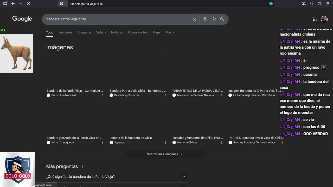Expand Mostrar más imágenes
Viewport: 333px width, 187px height.
pos(165,154)
